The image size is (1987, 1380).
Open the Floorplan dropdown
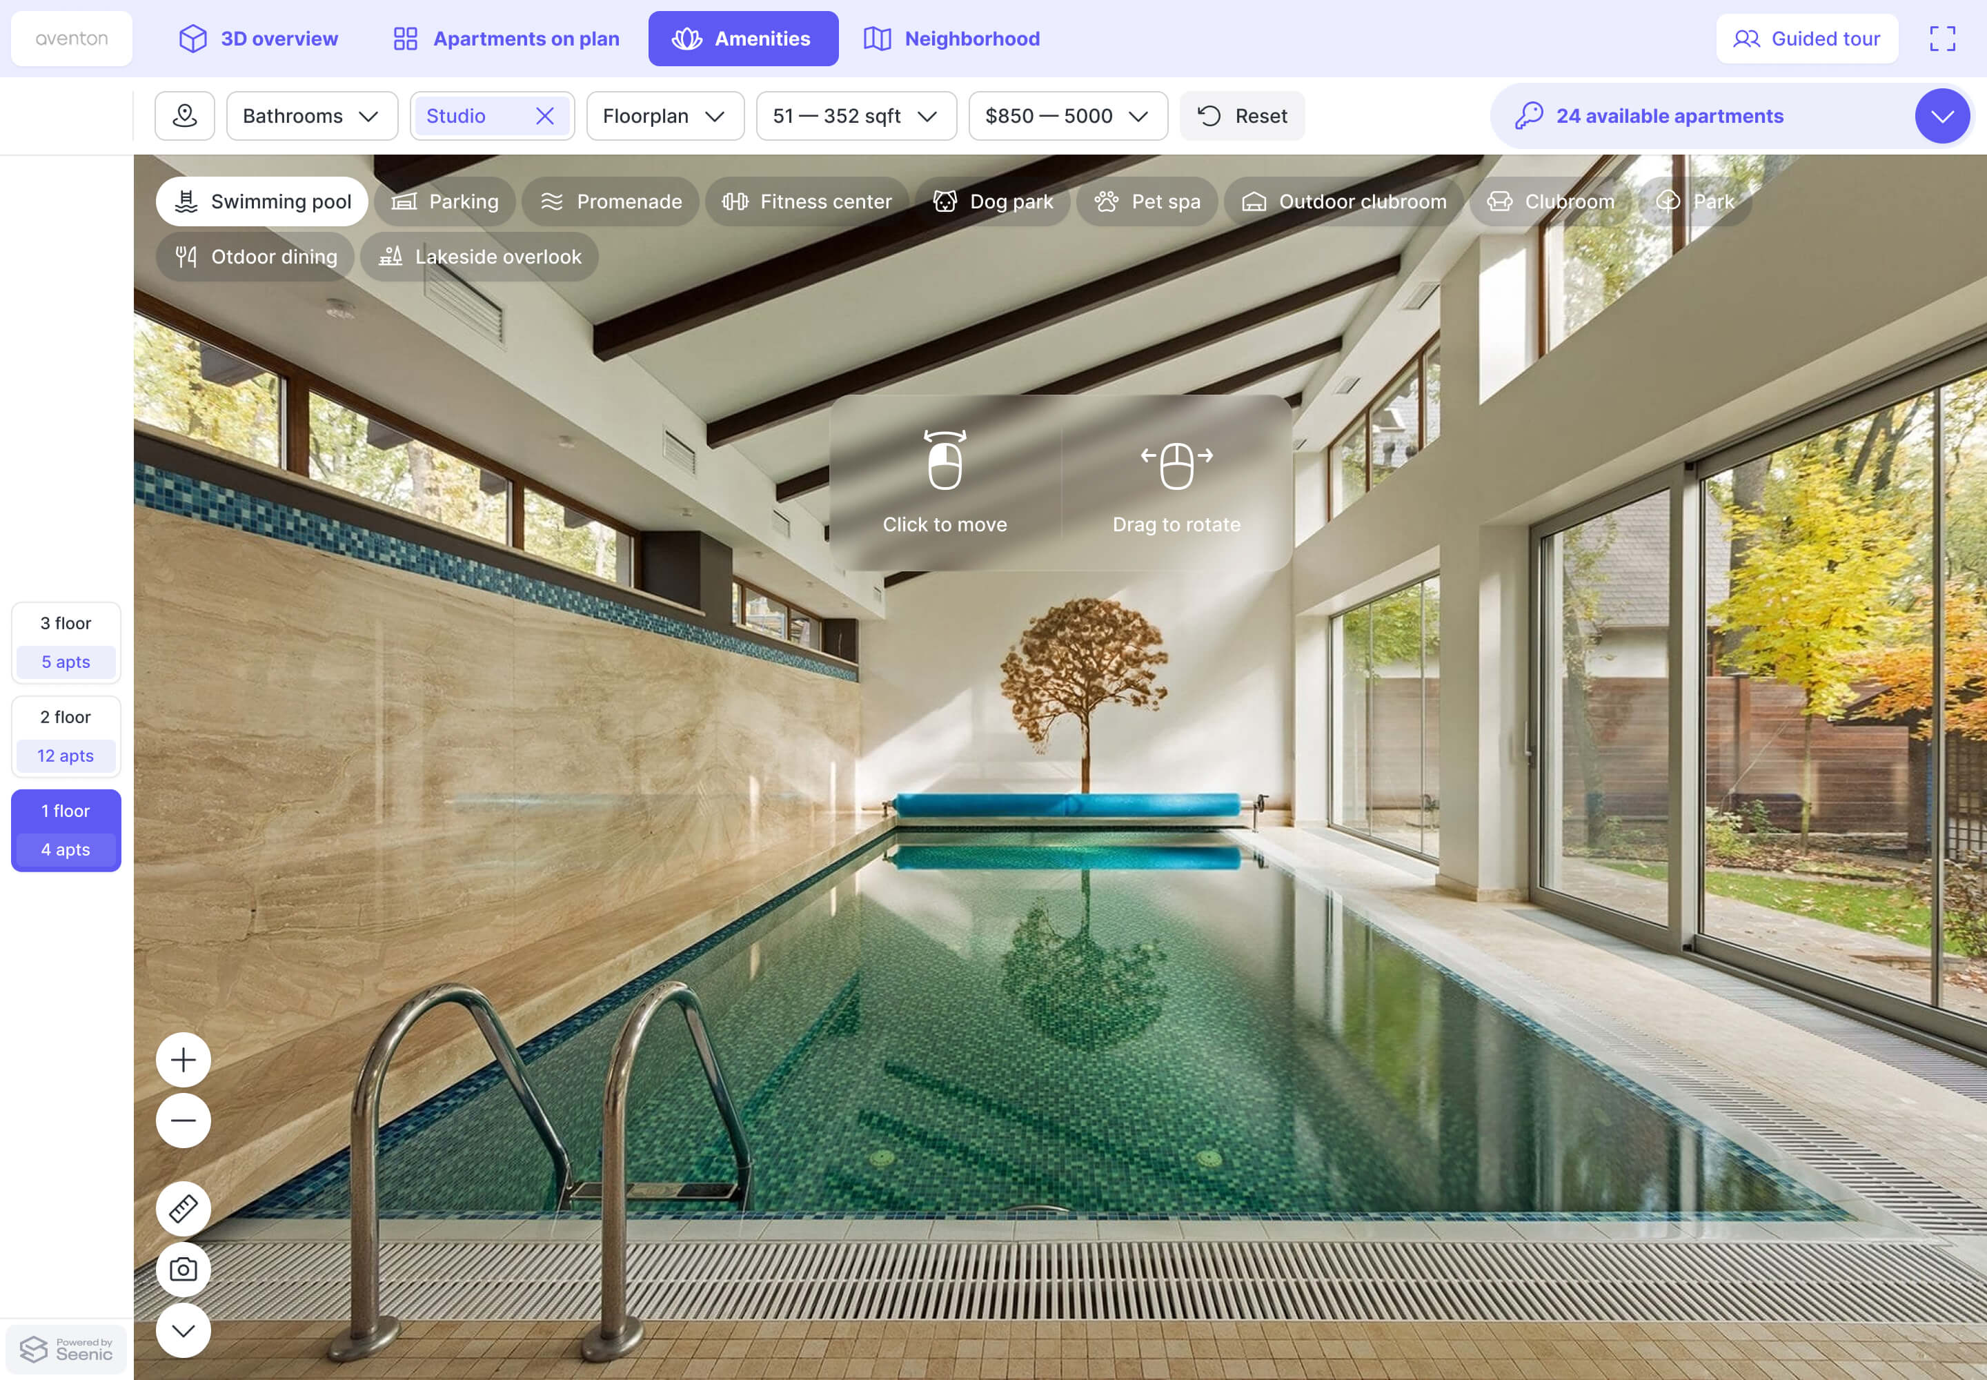click(x=664, y=116)
